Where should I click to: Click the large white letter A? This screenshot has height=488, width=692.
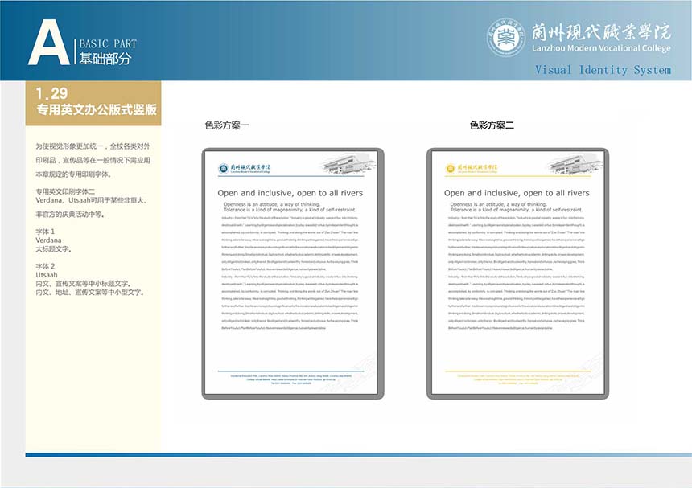pyautogui.click(x=48, y=42)
